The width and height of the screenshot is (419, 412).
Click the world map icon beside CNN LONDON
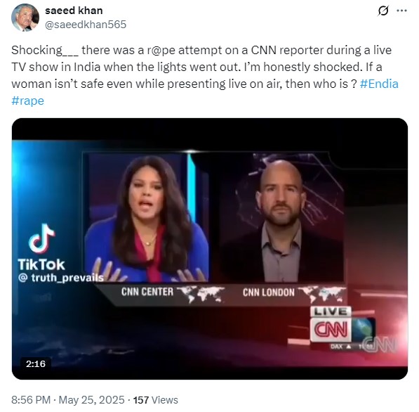coord(323,294)
